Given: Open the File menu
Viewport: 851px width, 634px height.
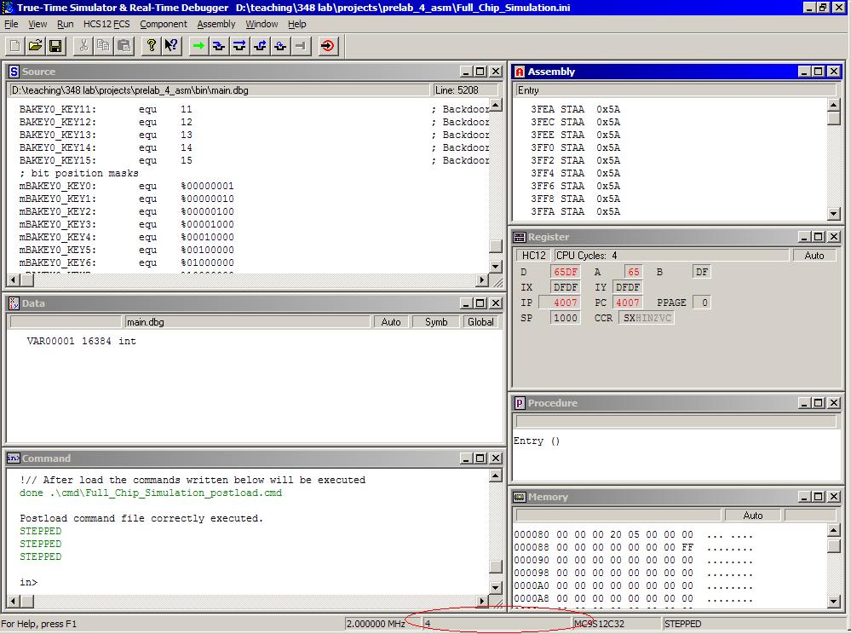Looking at the screenshot, I should [11, 24].
